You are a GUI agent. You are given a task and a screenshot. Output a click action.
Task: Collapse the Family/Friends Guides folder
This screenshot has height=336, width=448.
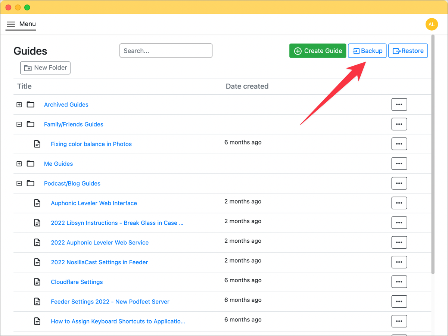coord(19,124)
